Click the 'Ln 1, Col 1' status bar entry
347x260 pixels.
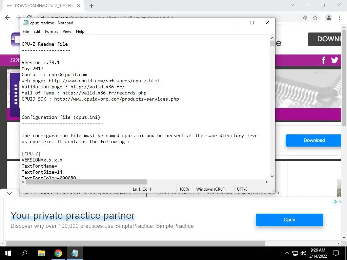142,189
